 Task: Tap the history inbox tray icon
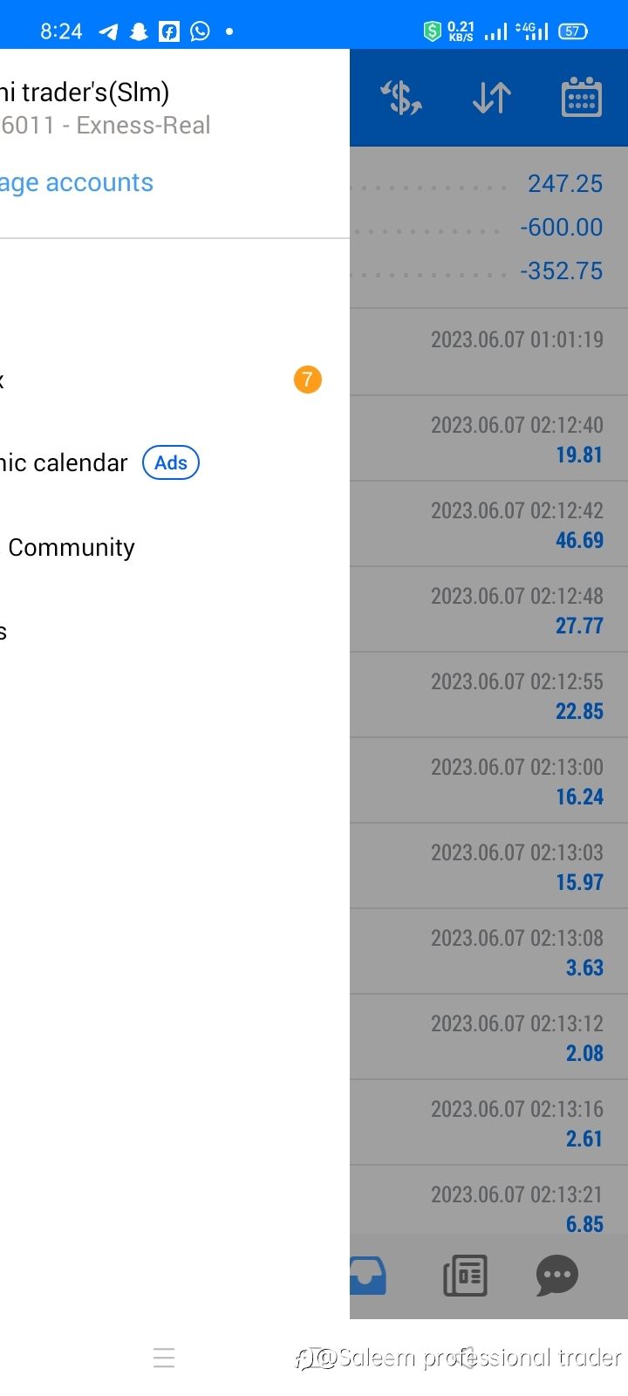[368, 1276]
